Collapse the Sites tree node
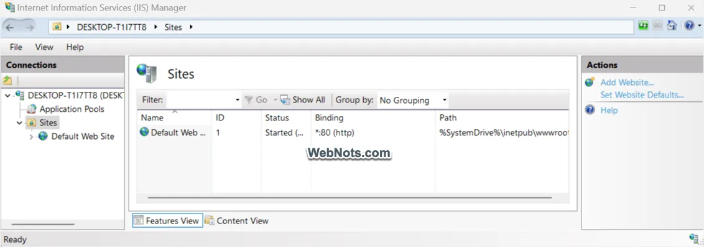 click(19, 123)
